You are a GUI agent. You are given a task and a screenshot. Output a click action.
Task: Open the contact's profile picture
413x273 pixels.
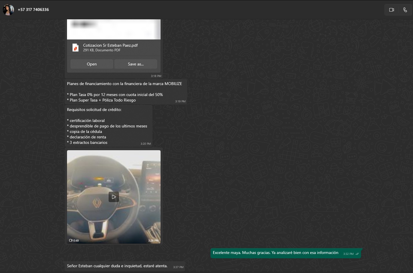pyautogui.click(x=8, y=10)
